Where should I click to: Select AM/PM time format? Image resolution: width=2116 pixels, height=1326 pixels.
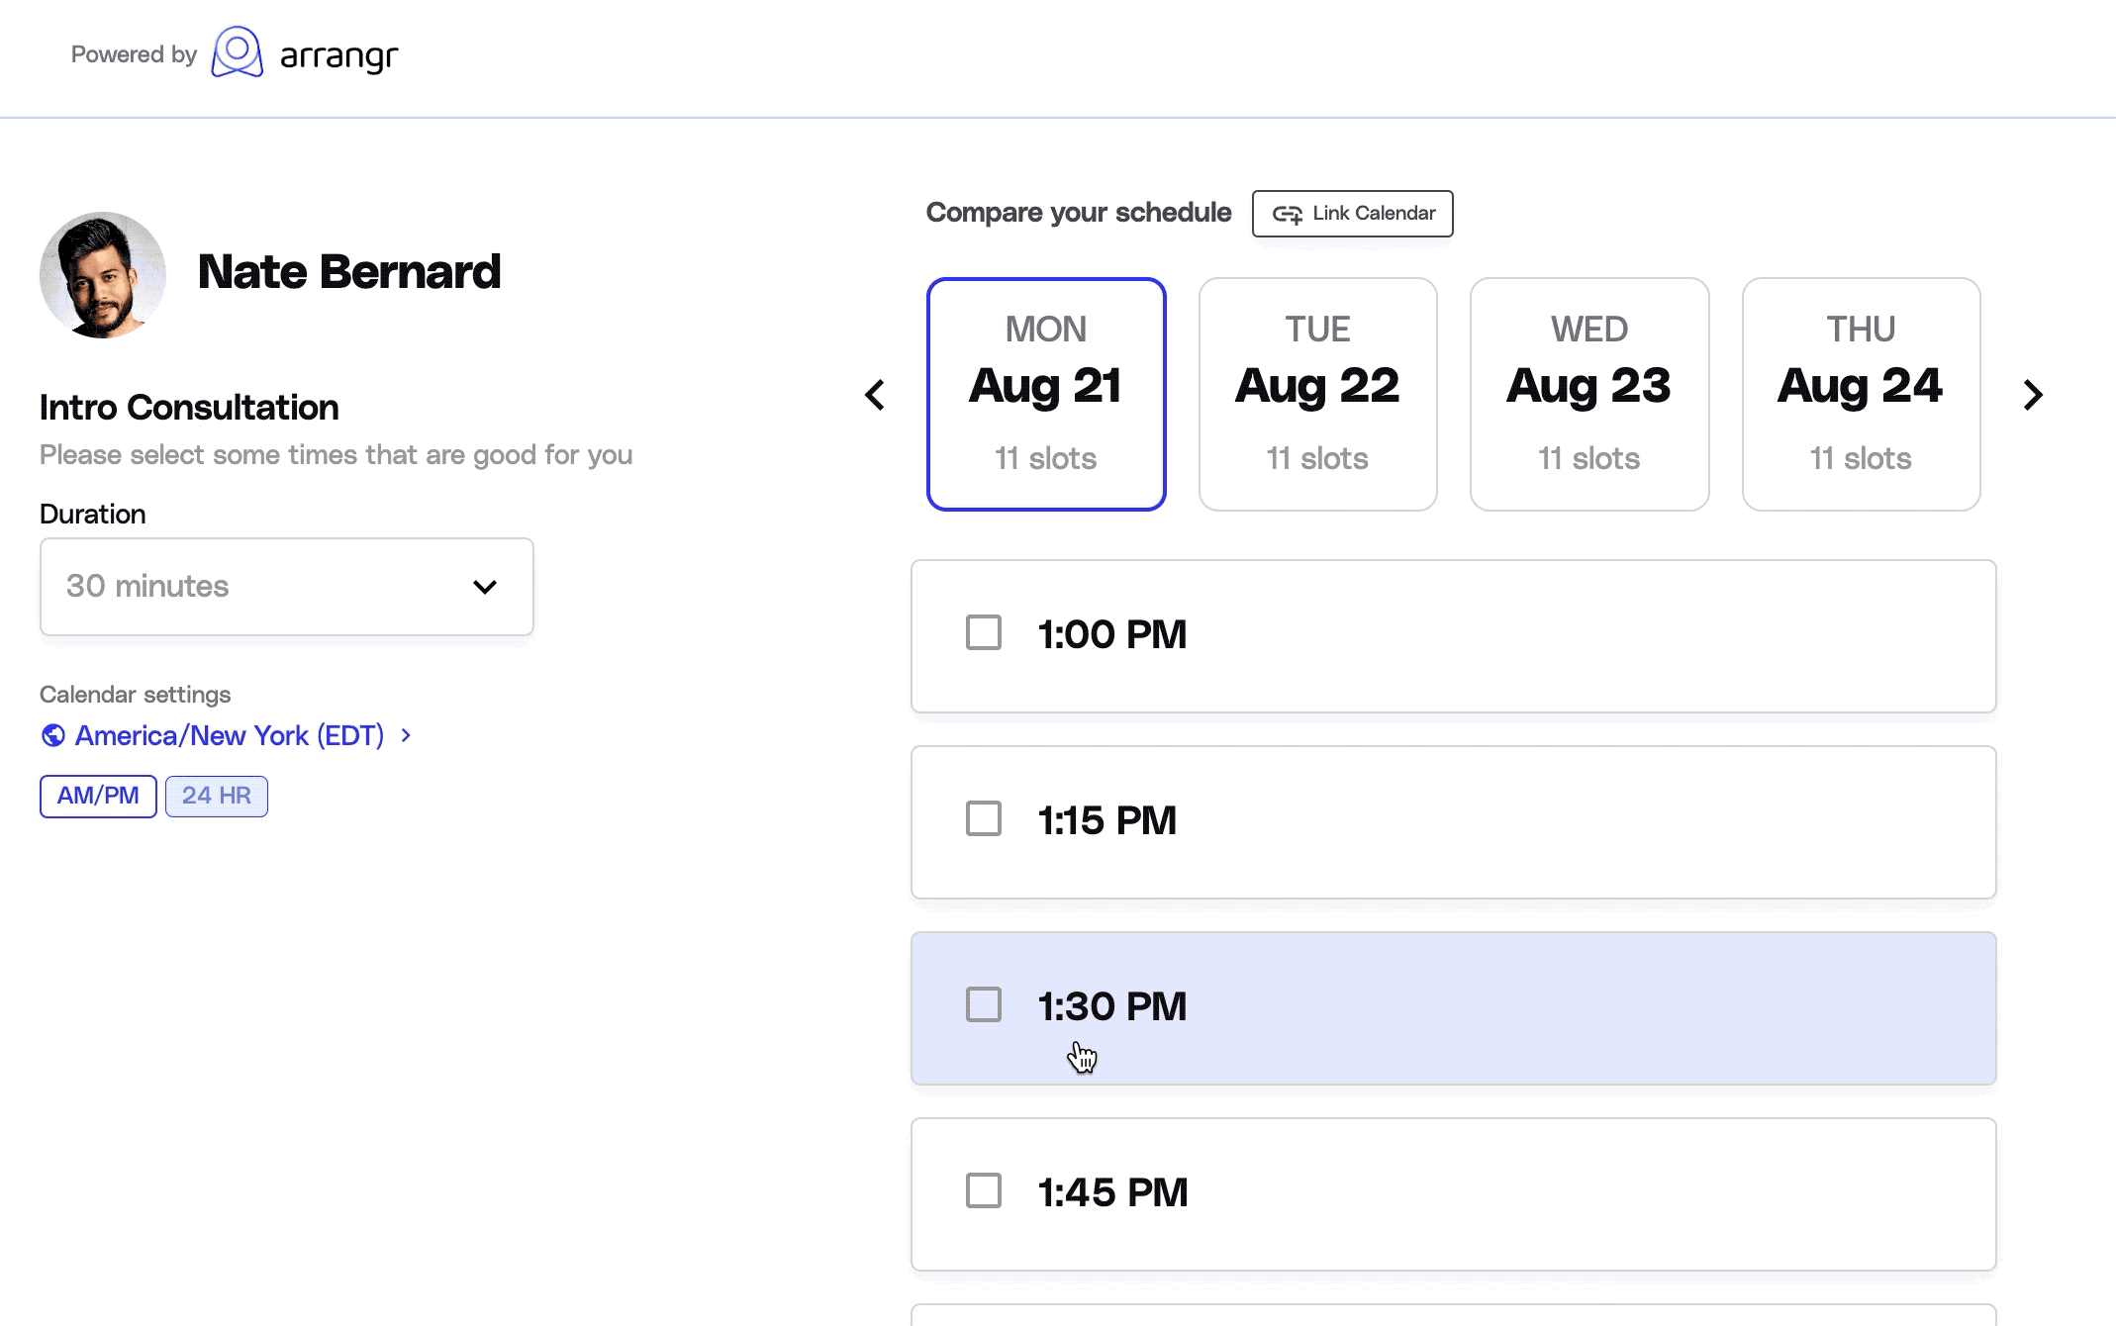click(98, 796)
